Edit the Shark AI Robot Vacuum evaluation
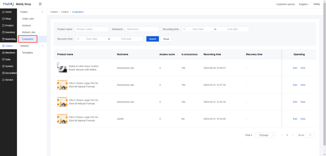 295,68
